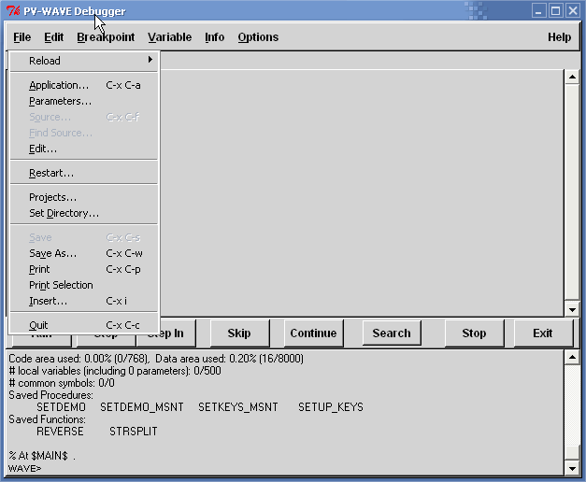586x482 pixels.
Task: Choose Set Directory... entry
Action: coord(84,213)
